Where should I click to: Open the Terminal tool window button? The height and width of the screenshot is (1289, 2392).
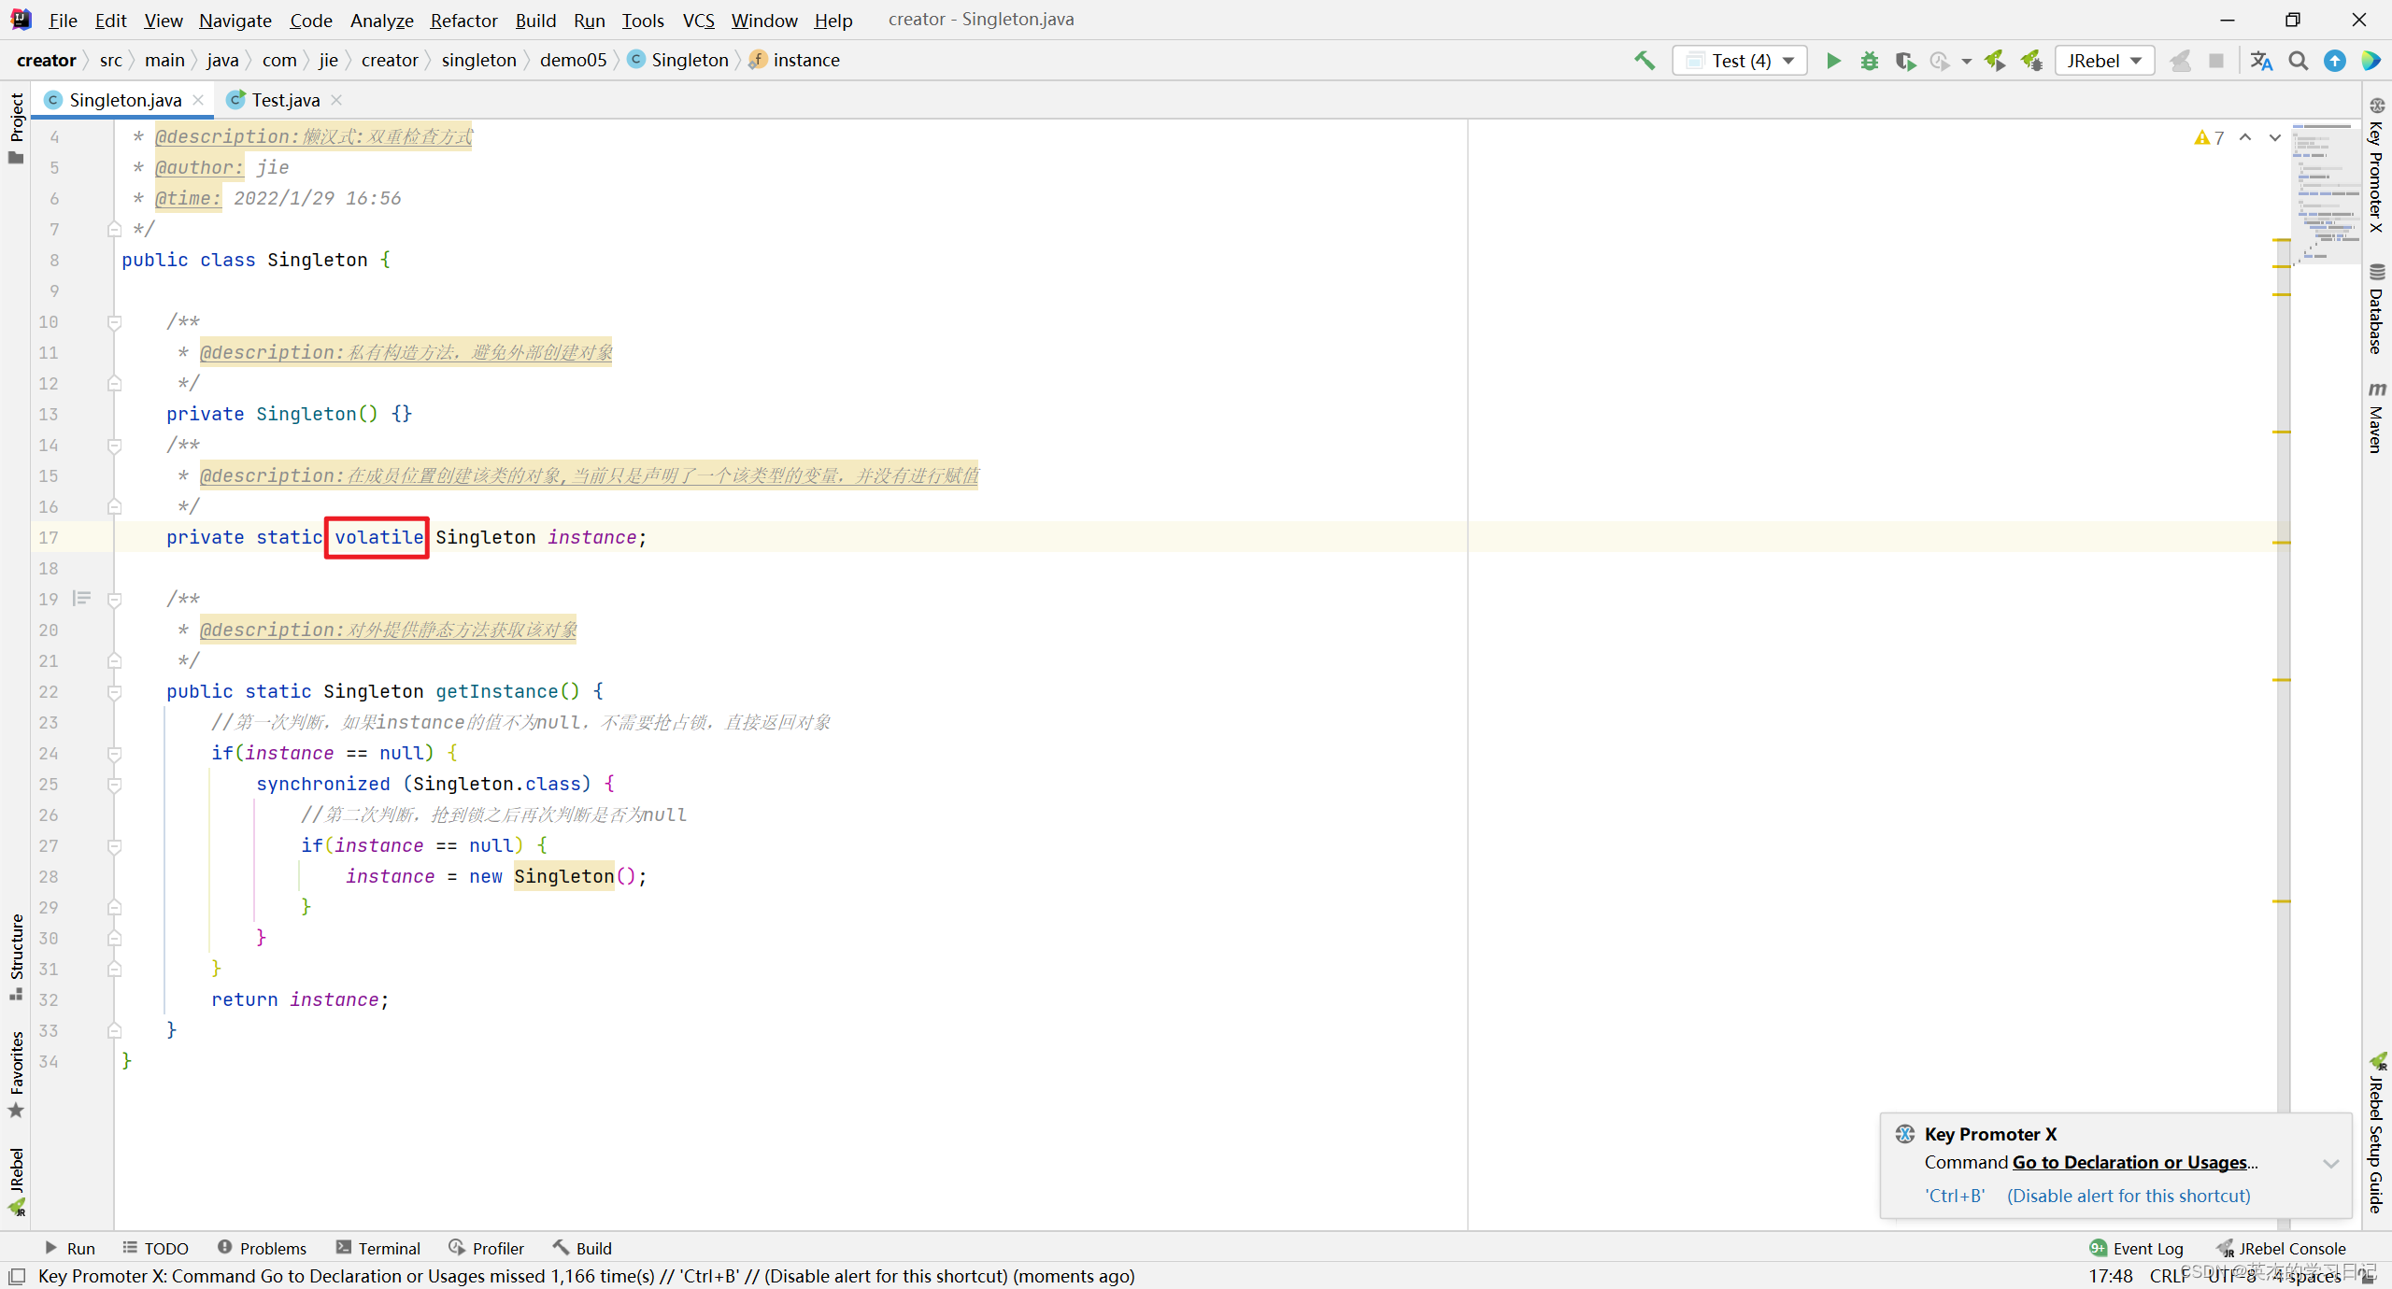(x=378, y=1248)
